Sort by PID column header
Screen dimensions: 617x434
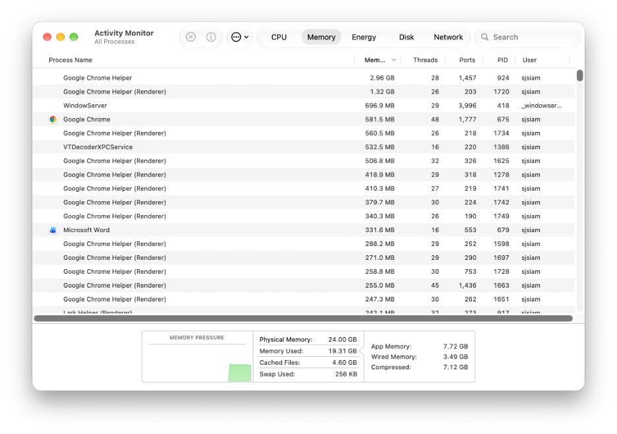(x=502, y=60)
